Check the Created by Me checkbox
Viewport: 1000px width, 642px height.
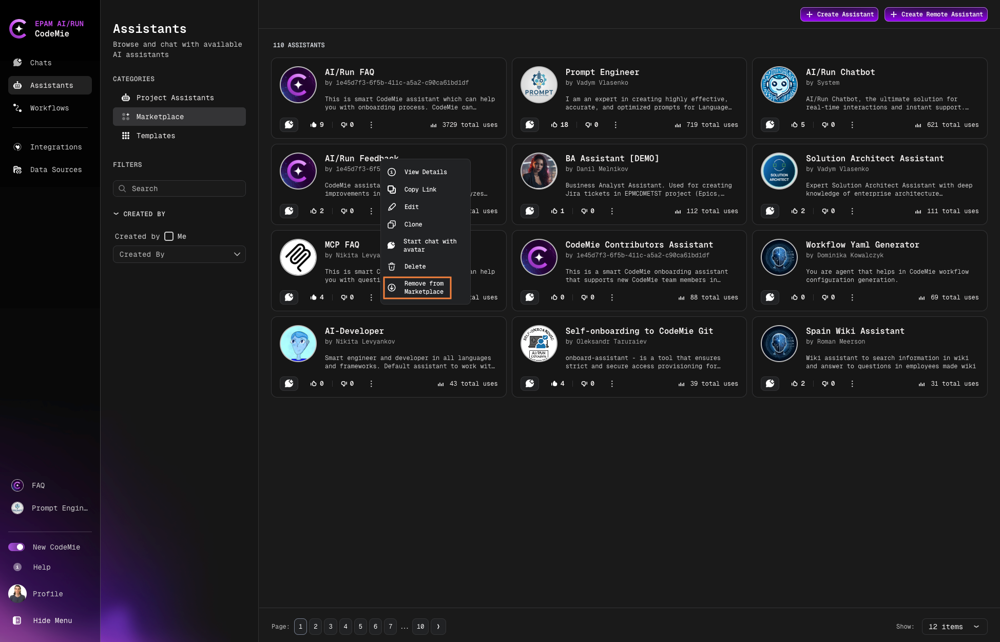(169, 236)
